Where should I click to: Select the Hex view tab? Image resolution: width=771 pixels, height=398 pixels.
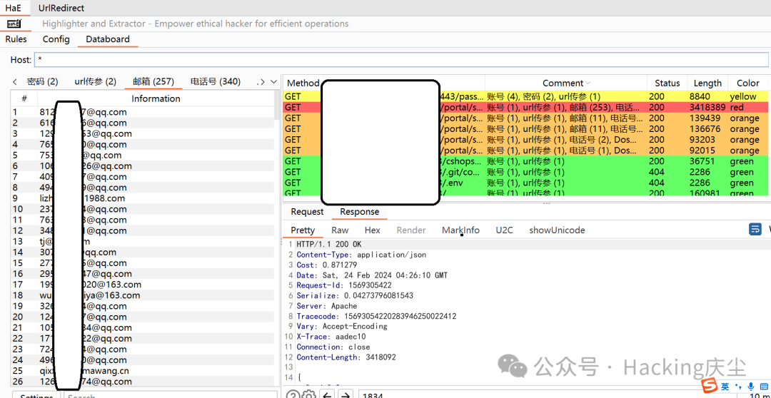tap(372, 230)
